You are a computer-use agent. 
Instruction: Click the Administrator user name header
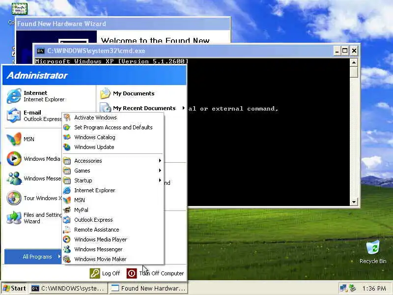point(37,75)
